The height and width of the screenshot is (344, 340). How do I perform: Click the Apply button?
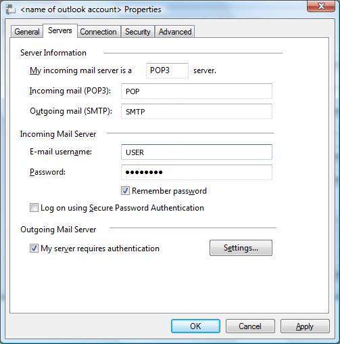(305, 326)
